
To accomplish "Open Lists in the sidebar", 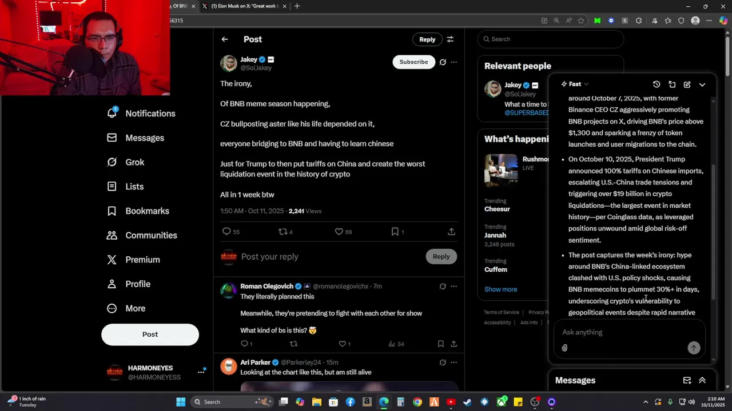I will coord(125,187).
